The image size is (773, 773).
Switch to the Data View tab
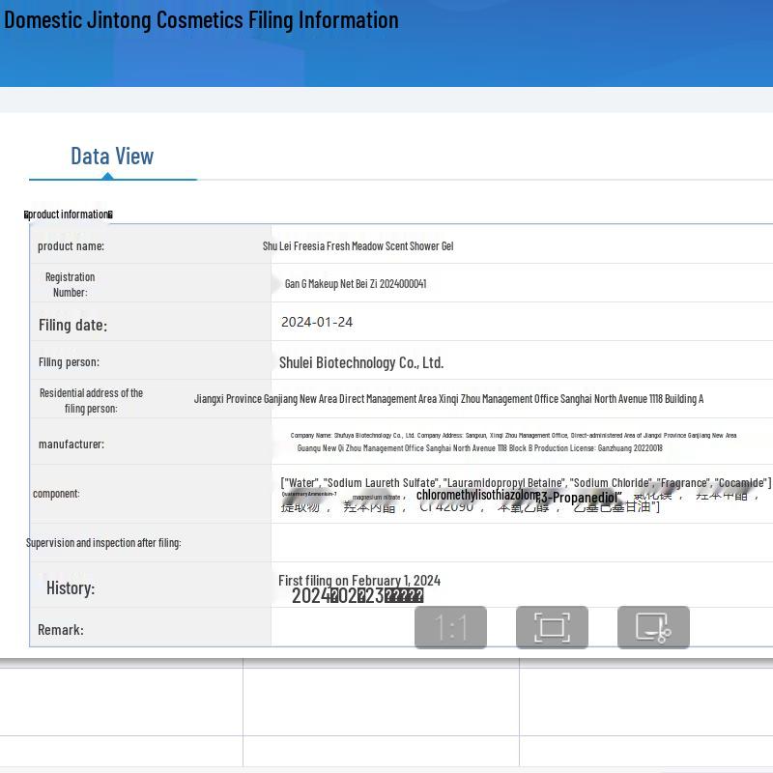[x=112, y=157]
